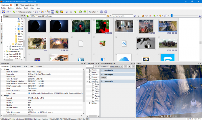Viewport: 202px width, 120px height.
Task: Select the hard drive thumbnail
Action: point(146,44)
